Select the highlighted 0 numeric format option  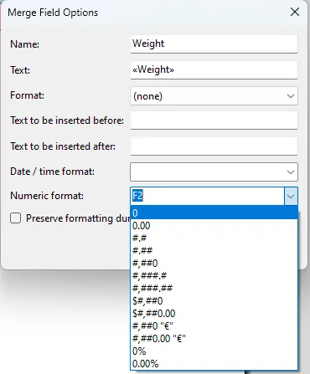pos(214,213)
